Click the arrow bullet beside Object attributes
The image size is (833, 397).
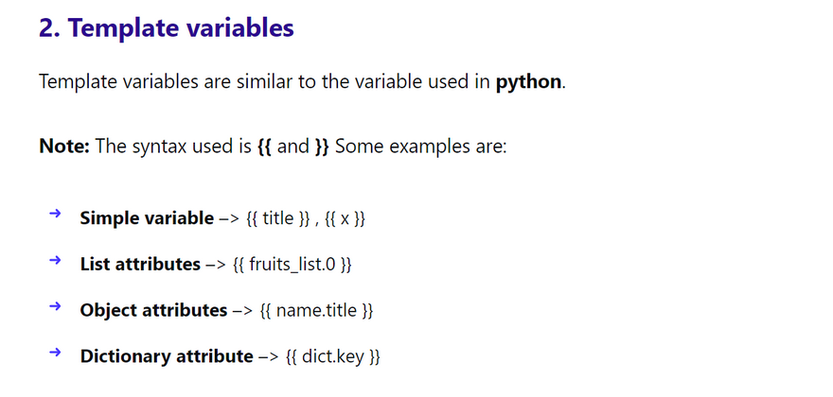tap(54, 306)
